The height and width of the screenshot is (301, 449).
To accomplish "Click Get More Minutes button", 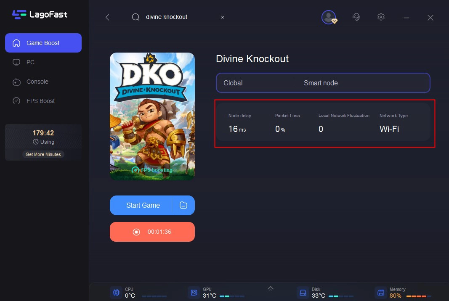I will [43, 154].
